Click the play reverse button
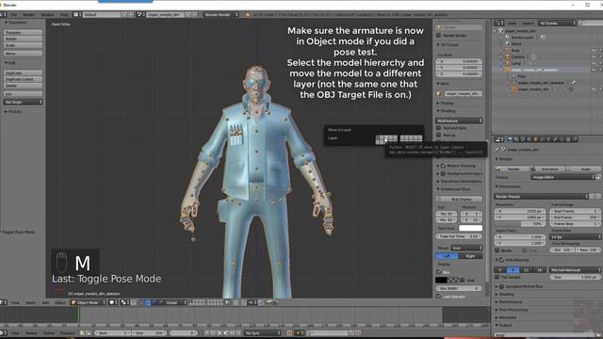 (220, 332)
